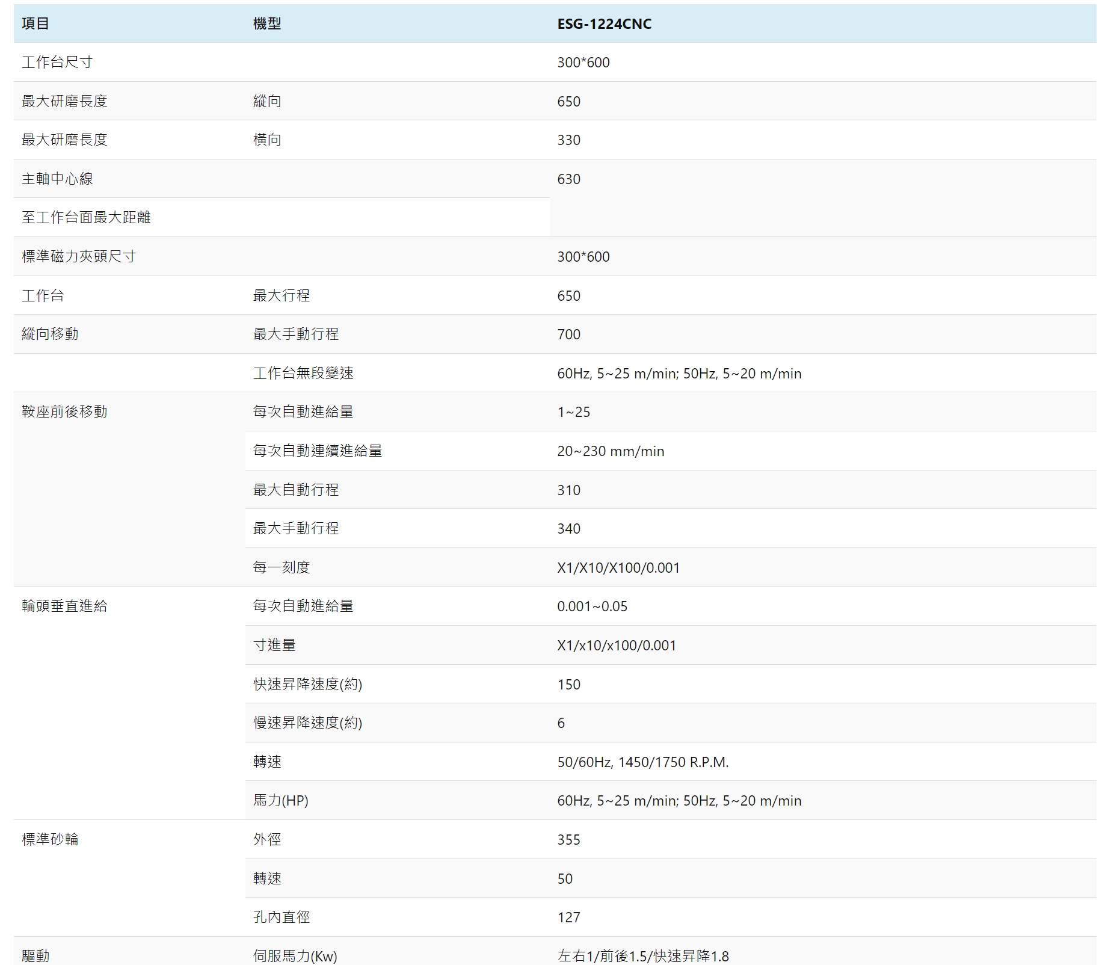This screenshot has height=965, width=1099.
Task: Click the 馬力(HP) cell
Action: [x=280, y=801]
